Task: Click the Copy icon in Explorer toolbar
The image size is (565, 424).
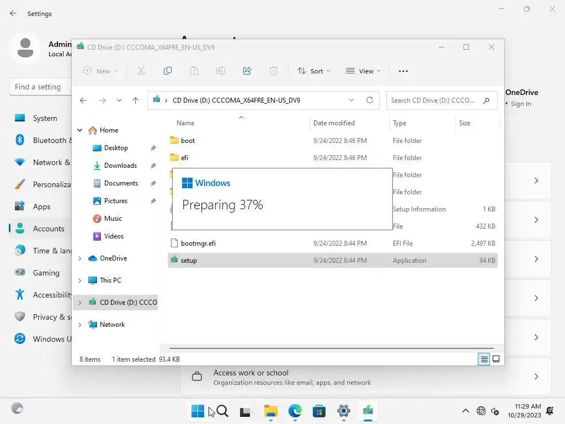Action: 168,71
